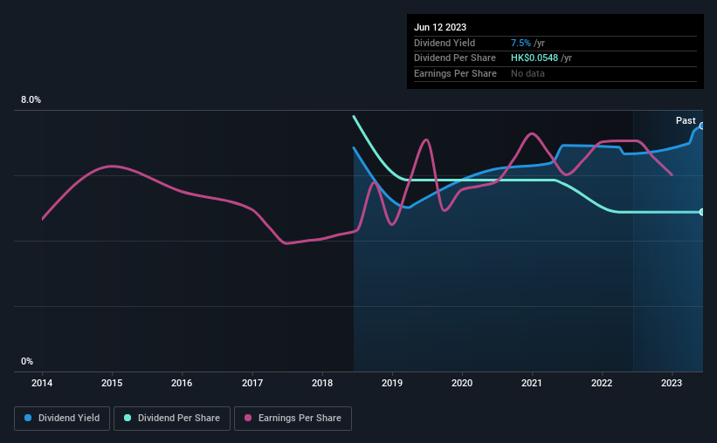Click the 7.5% dividend yield tooltip value
717x443 pixels.
[521, 43]
